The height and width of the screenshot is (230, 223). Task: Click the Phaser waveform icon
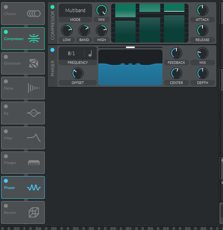pyautogui.click(x=34, y=187)
